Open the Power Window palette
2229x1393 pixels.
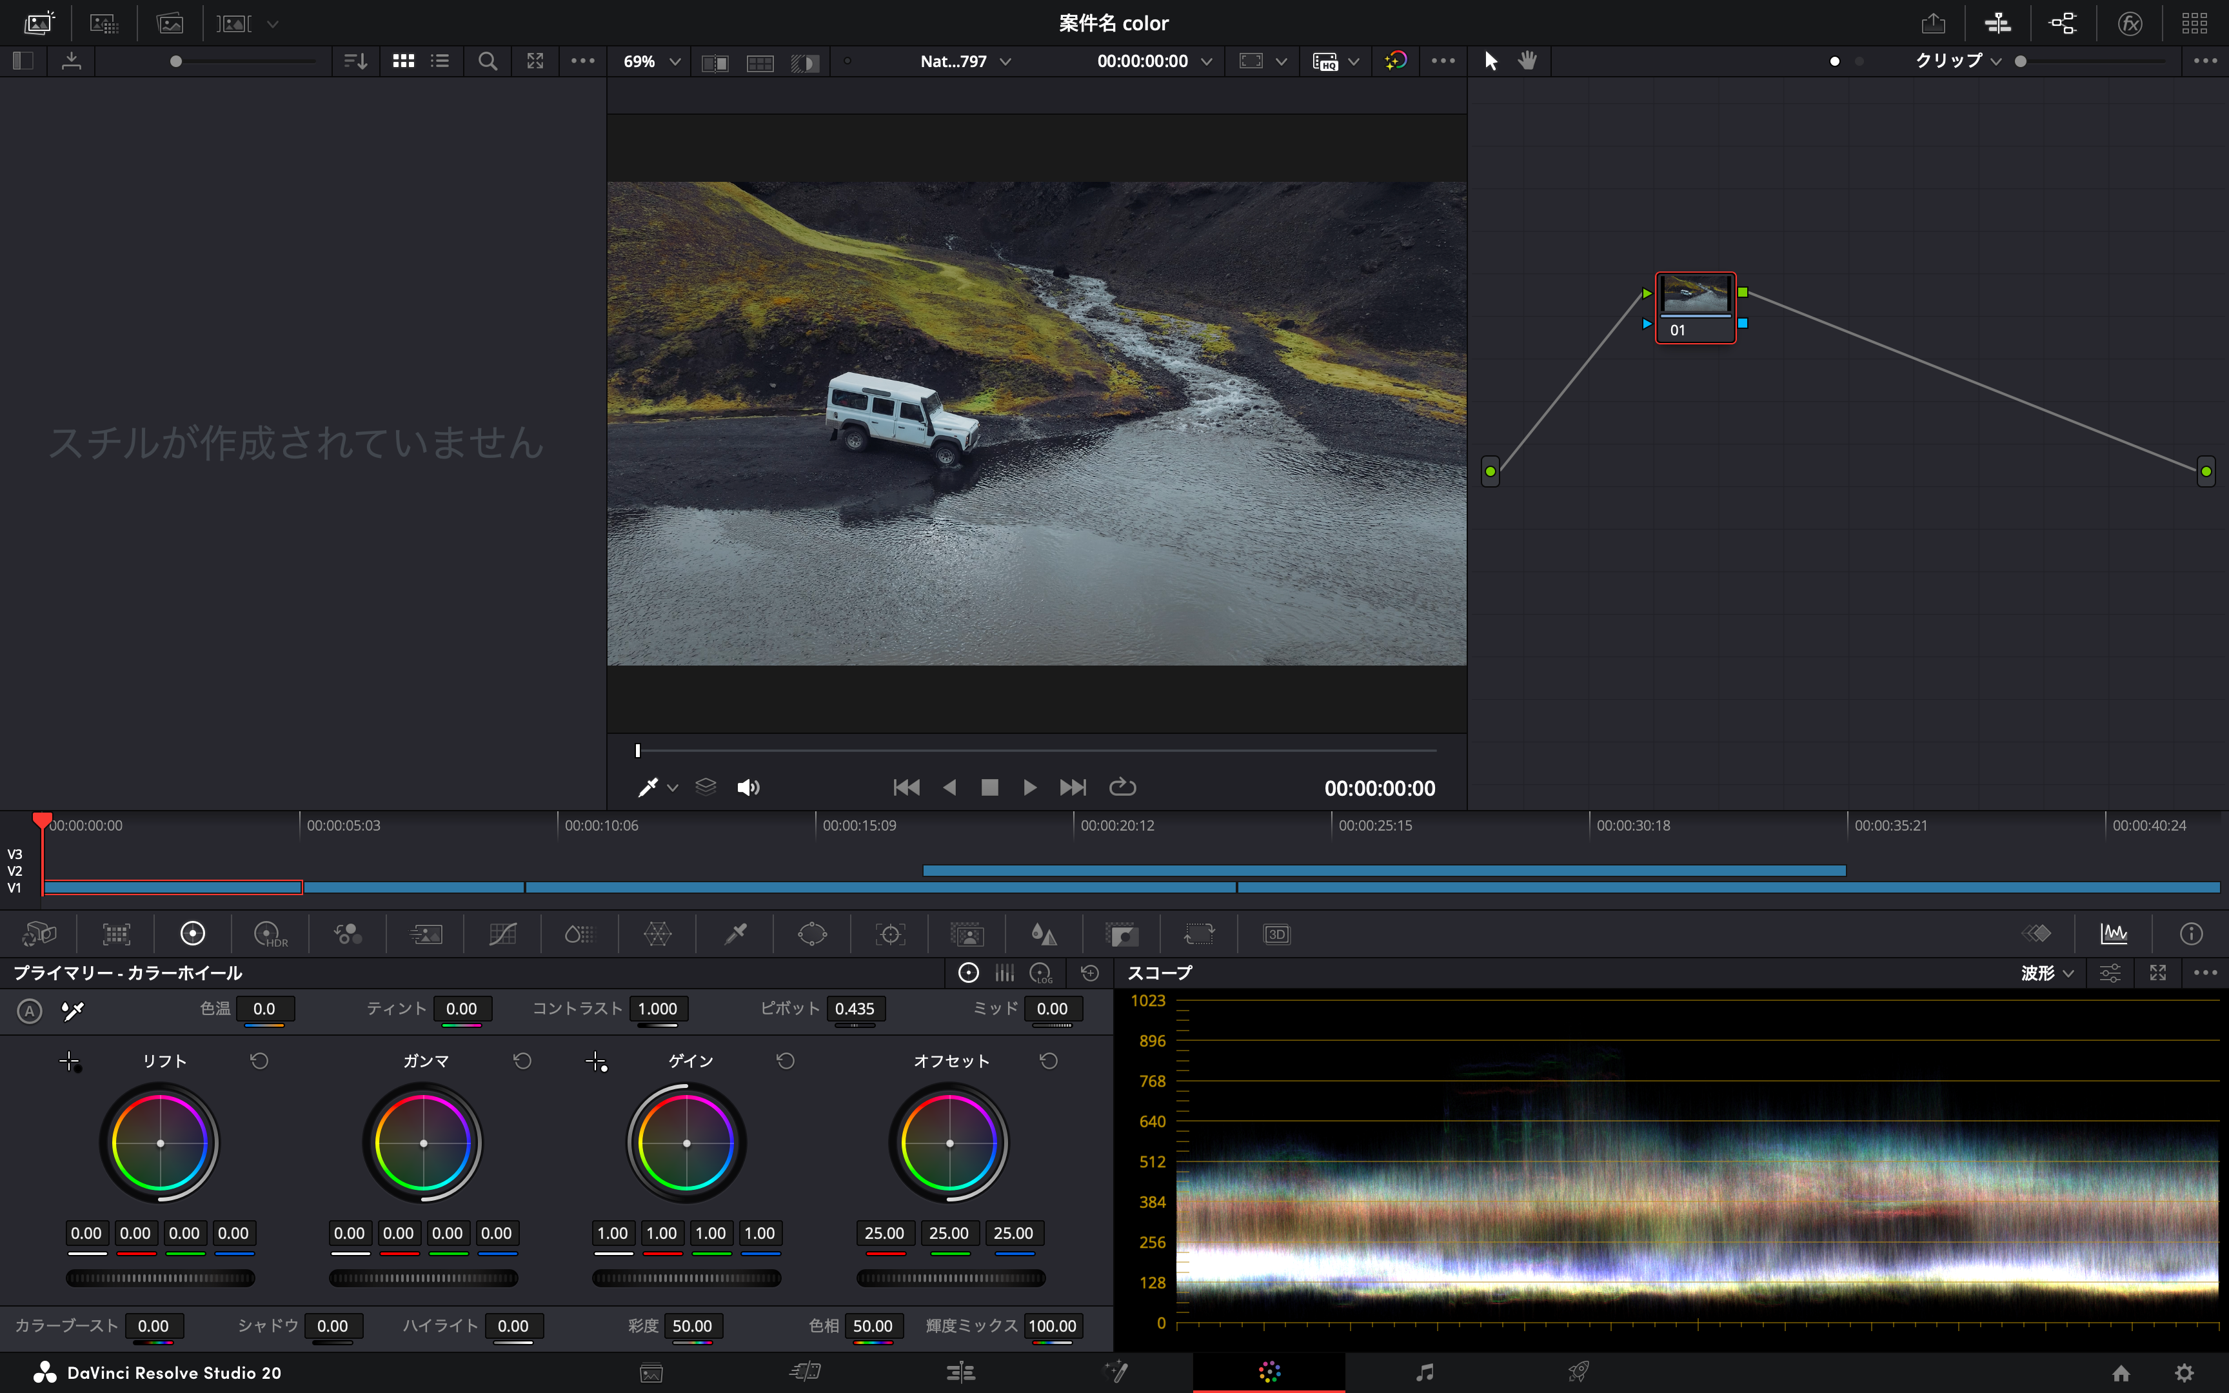[813, 934]
